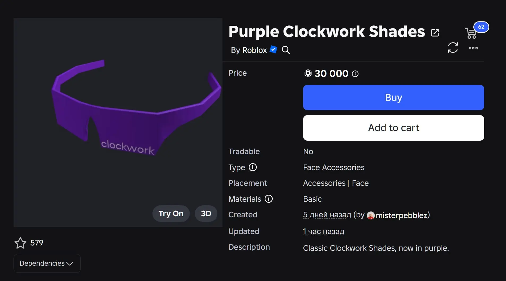Open the shopping cart with 62 items

click(471, 33)
